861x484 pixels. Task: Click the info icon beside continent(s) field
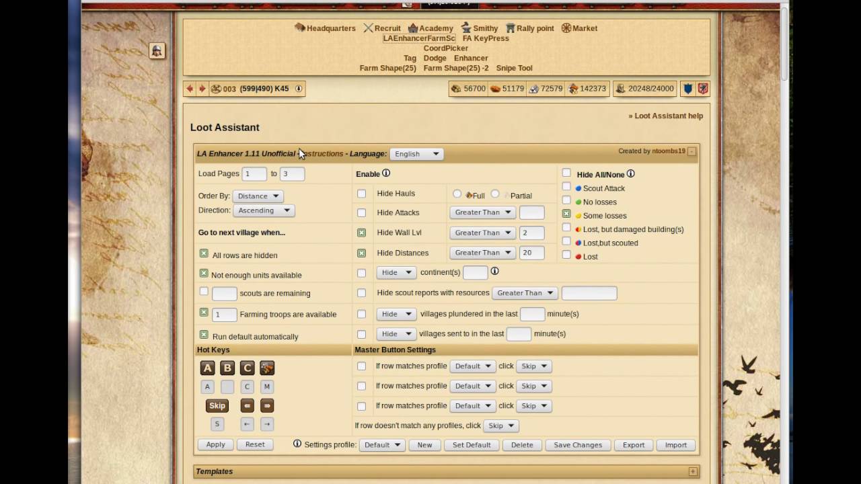494,271
